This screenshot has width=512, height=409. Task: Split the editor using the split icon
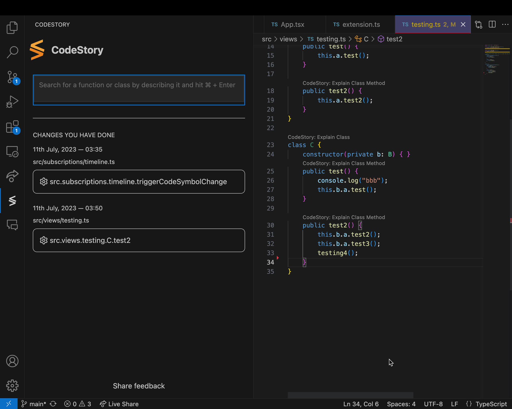tap(492, 24)
